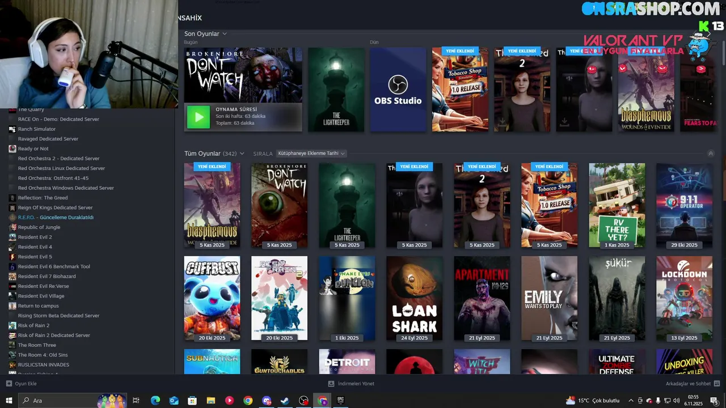This screenshot has width=726, height=408.
Task: Click the Red Orchestra: Ostfront 41-45 entry
Action: pos(53,178)
